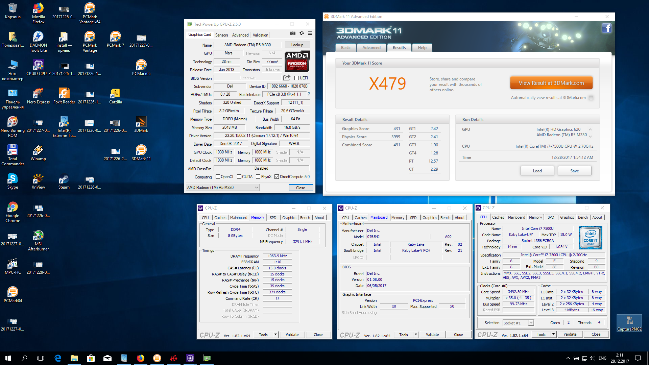Click Close button in GPU-Z
This screenshot has width=649, height=365.
pyautogui.click(x=301, y=188)
